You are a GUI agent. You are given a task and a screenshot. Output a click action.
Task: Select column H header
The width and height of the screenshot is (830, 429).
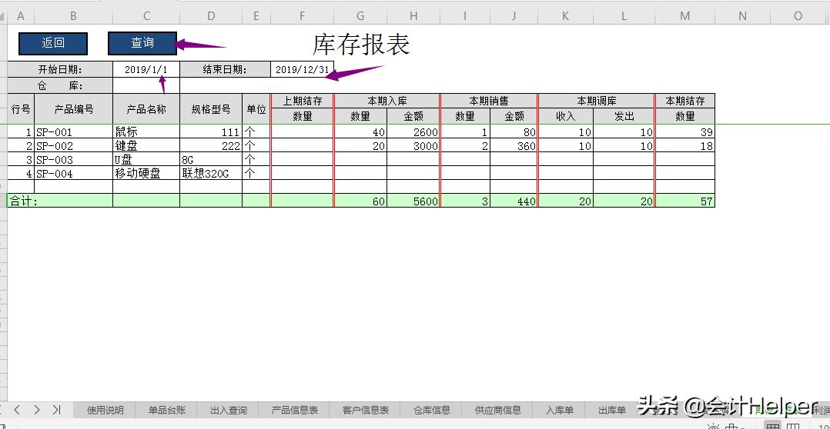pos(413,16)
